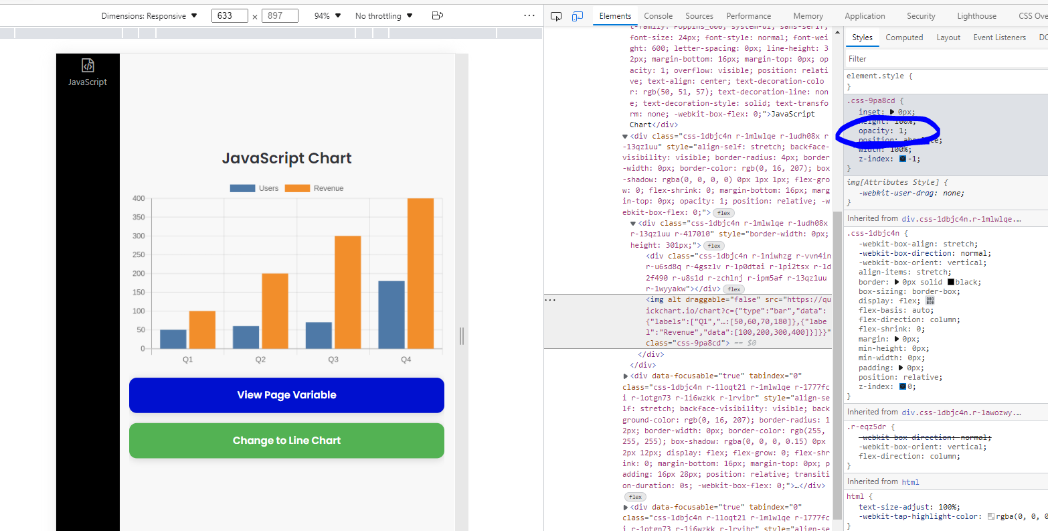Click the div.css-1dbjc4n.r-1mlwlqe inherited link
1048x531 pixels.
click(x=961, y=218)
